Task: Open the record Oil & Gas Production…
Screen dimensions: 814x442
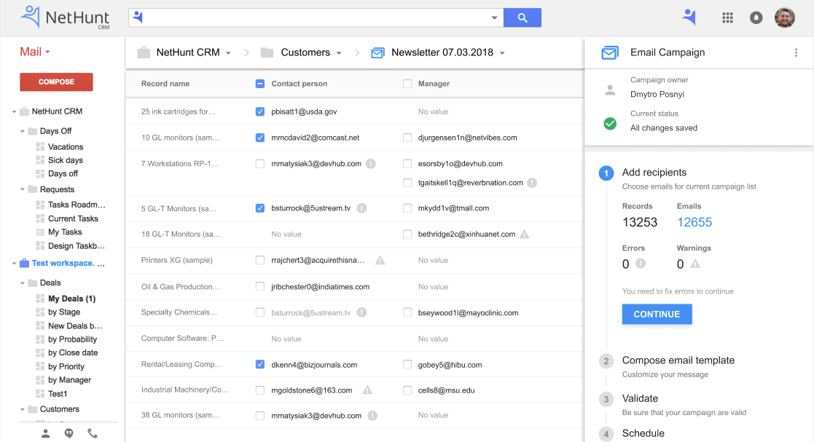Action: [180, 286]
